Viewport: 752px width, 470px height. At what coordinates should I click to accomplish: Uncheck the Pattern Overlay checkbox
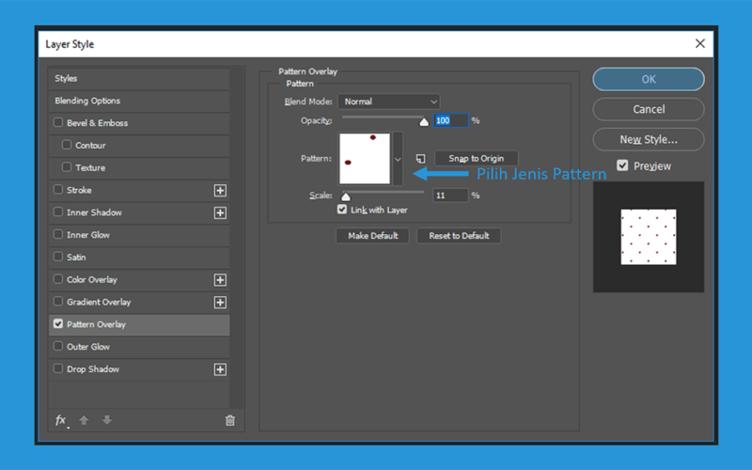[x=58, y=323]
